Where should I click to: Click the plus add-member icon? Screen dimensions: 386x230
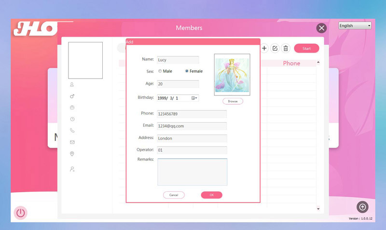tap(264, 48)
